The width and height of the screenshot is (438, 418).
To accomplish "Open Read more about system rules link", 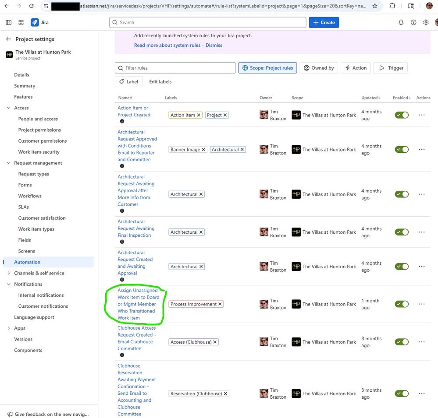I will pyautogui.click(x=167, y=45).
